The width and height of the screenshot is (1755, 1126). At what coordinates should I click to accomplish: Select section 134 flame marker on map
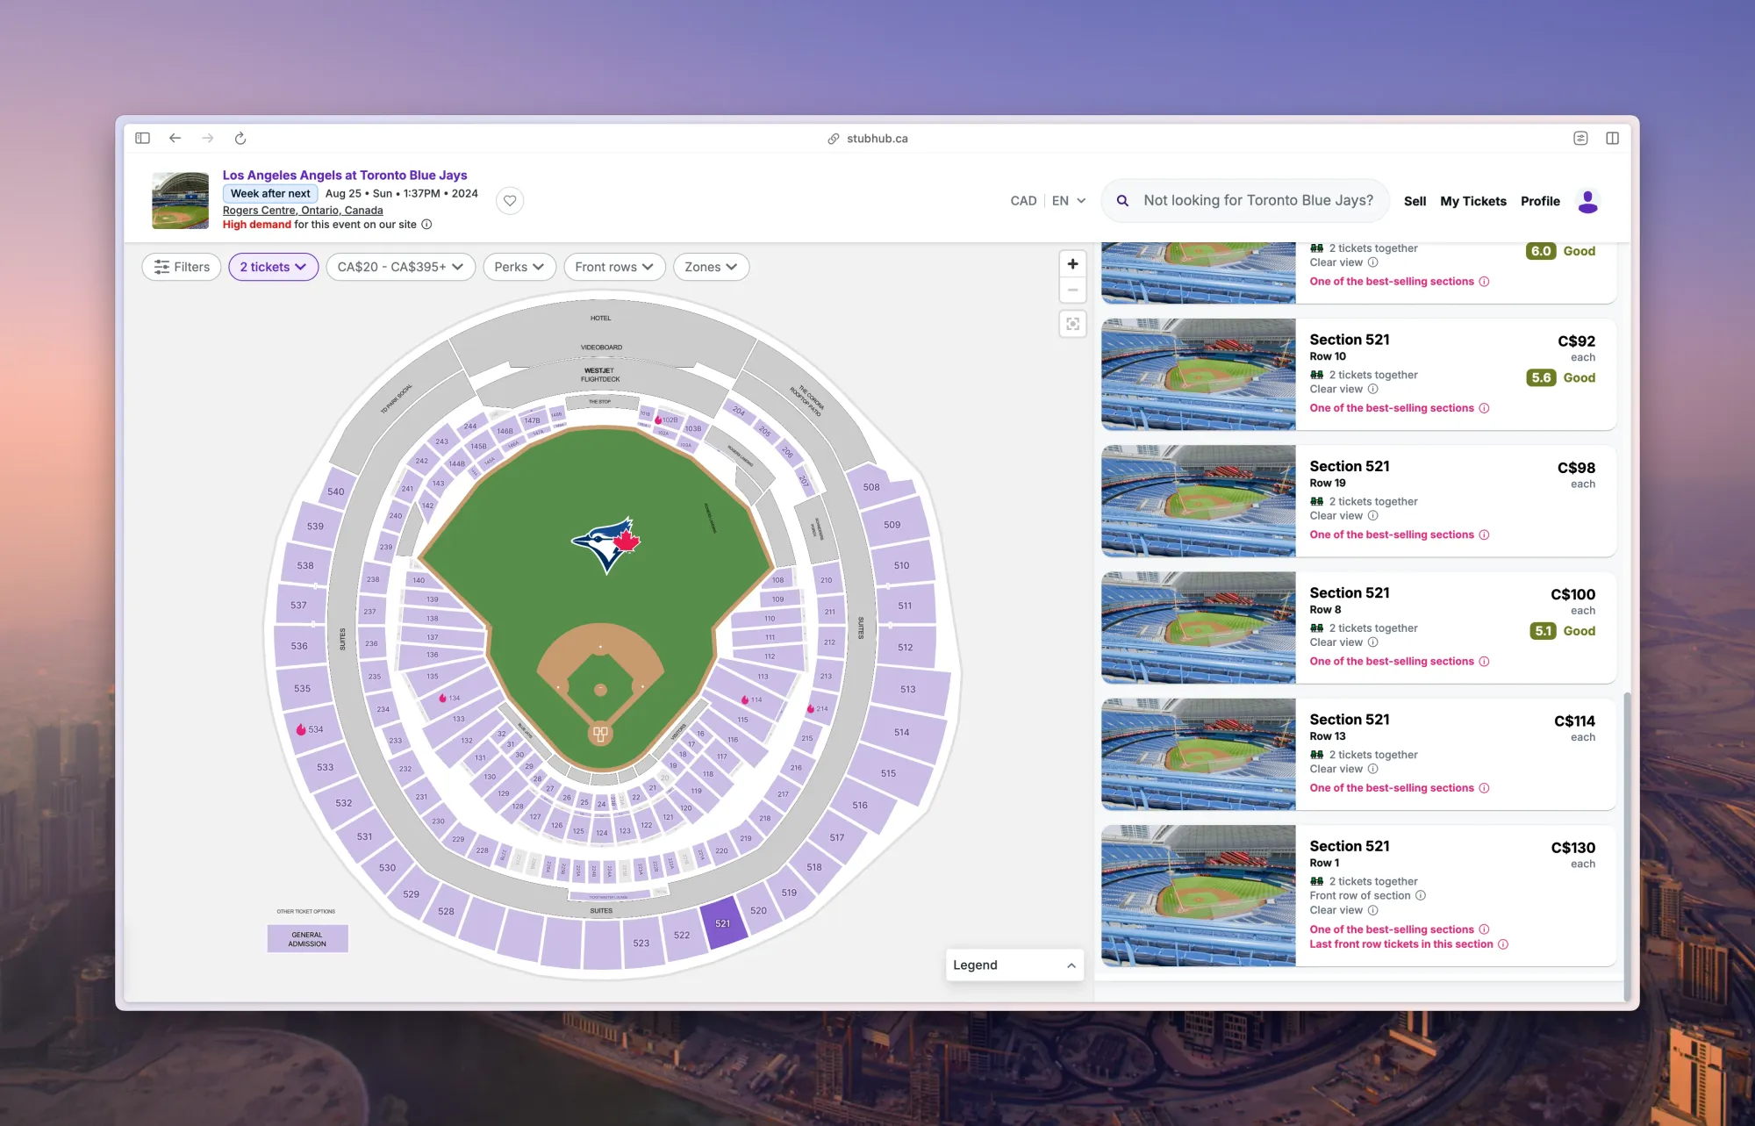coord(443,698)
